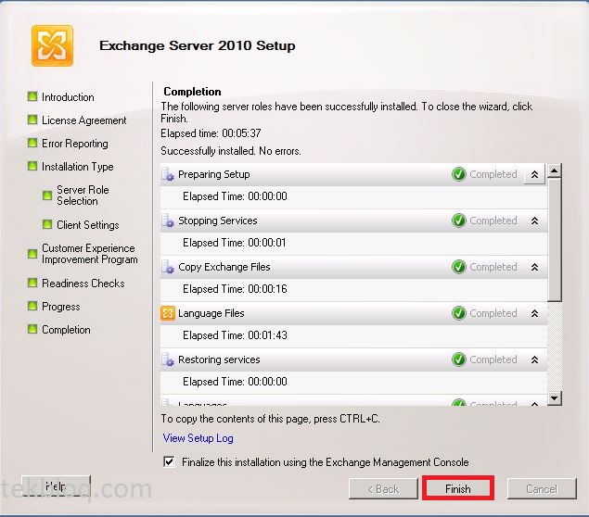Click 'Elapsed Time: 00:00:01' under Stopping Services

point(235,243)
